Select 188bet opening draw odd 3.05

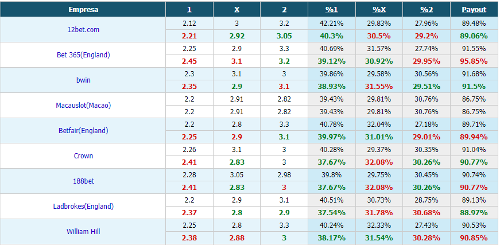pyautogui.click(x=237, y=174)
